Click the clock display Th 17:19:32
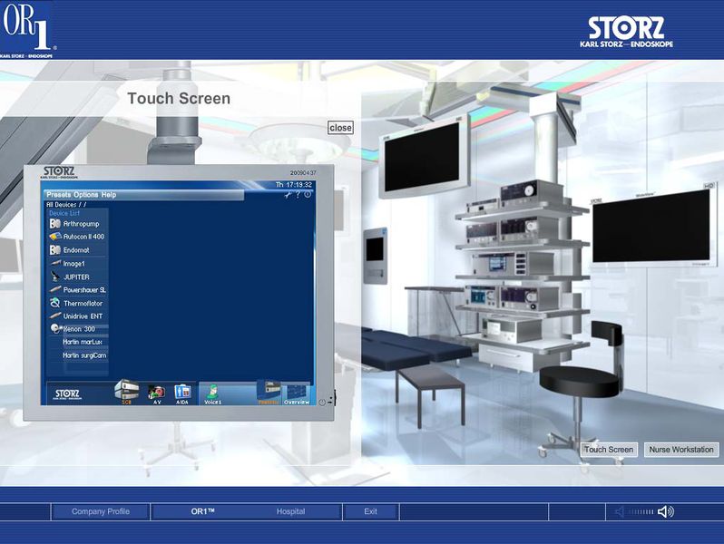The height and width of the screenshot is (544, 724). click(x=294, y=185)
